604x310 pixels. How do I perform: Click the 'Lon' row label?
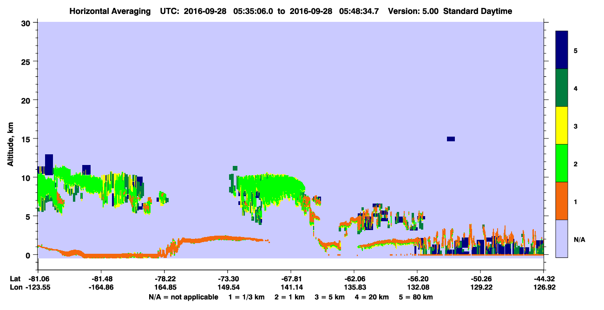coord(16,288)
